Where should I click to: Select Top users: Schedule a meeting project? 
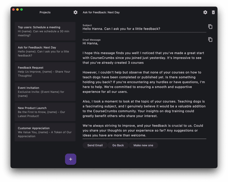coord(45,31)
